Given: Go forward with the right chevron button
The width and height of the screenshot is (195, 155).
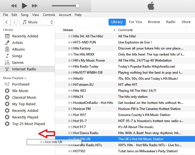Looking at the screenshot, I should (14, 22).
